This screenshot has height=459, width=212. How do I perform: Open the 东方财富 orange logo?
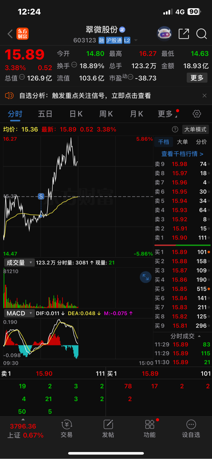click(x=23, y=34)
